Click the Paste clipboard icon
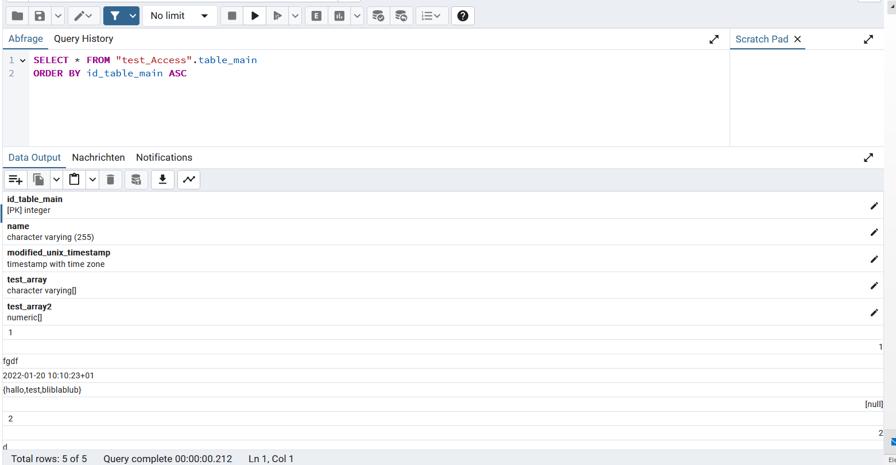 click(x=74, y=180)
